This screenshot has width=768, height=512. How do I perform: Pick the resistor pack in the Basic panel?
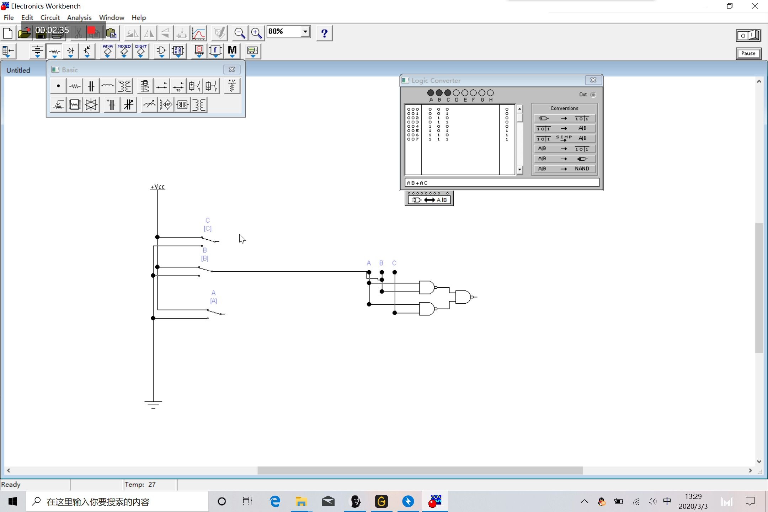point(75,105)
